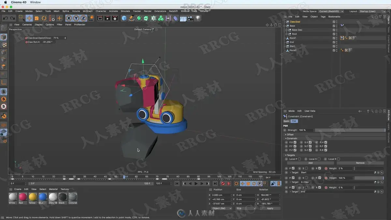The image size is (391, 220).
Task: Enable the Local R checkbox
Action: pos(339,159)
